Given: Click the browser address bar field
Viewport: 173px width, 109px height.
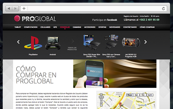Looking at the screenshot, I should (x=94, y=8).
